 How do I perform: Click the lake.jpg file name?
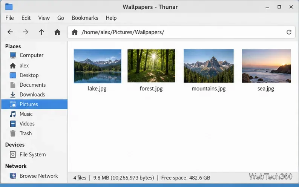(x=97, y=89)
